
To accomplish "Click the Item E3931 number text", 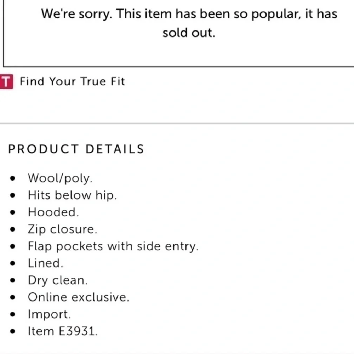I will pyautogui.click(x=63, y=331).
